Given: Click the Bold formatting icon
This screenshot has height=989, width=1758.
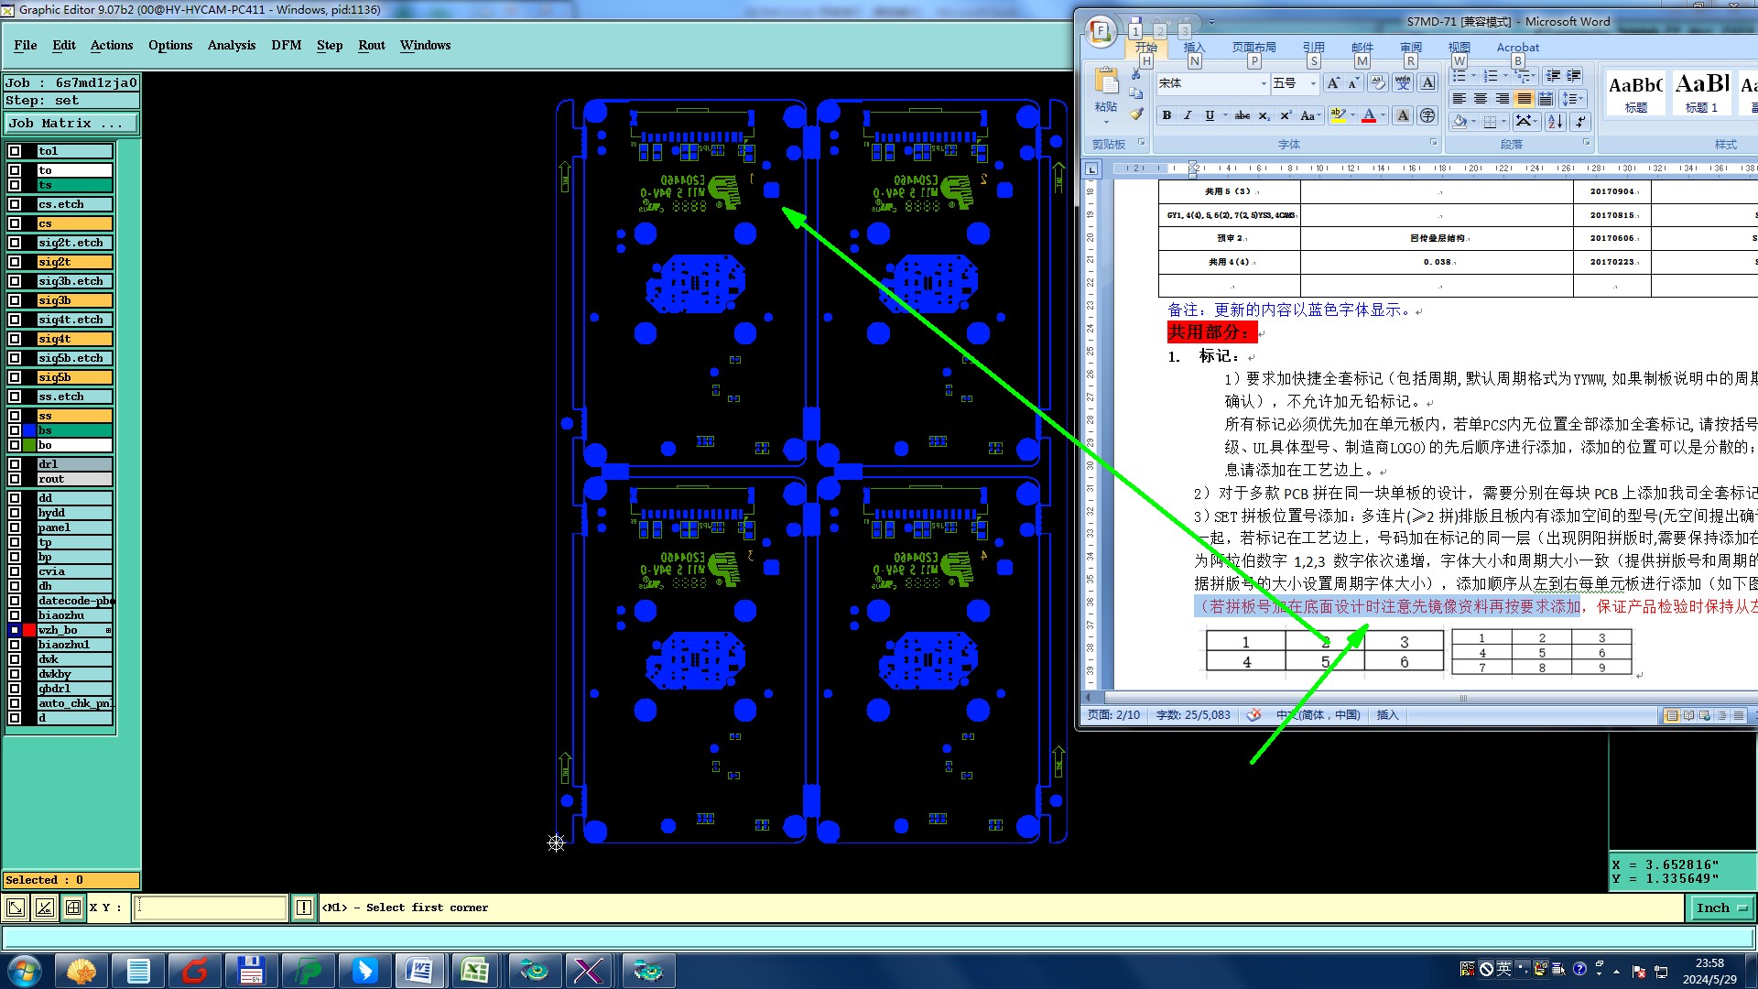Looking at the screenshot, I should coord(1167,115).
